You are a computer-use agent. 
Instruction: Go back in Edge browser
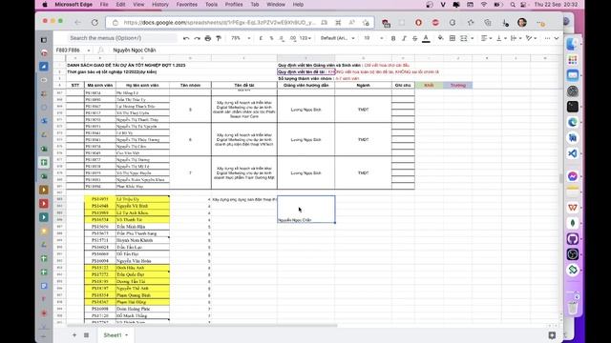tap(77, 23)
